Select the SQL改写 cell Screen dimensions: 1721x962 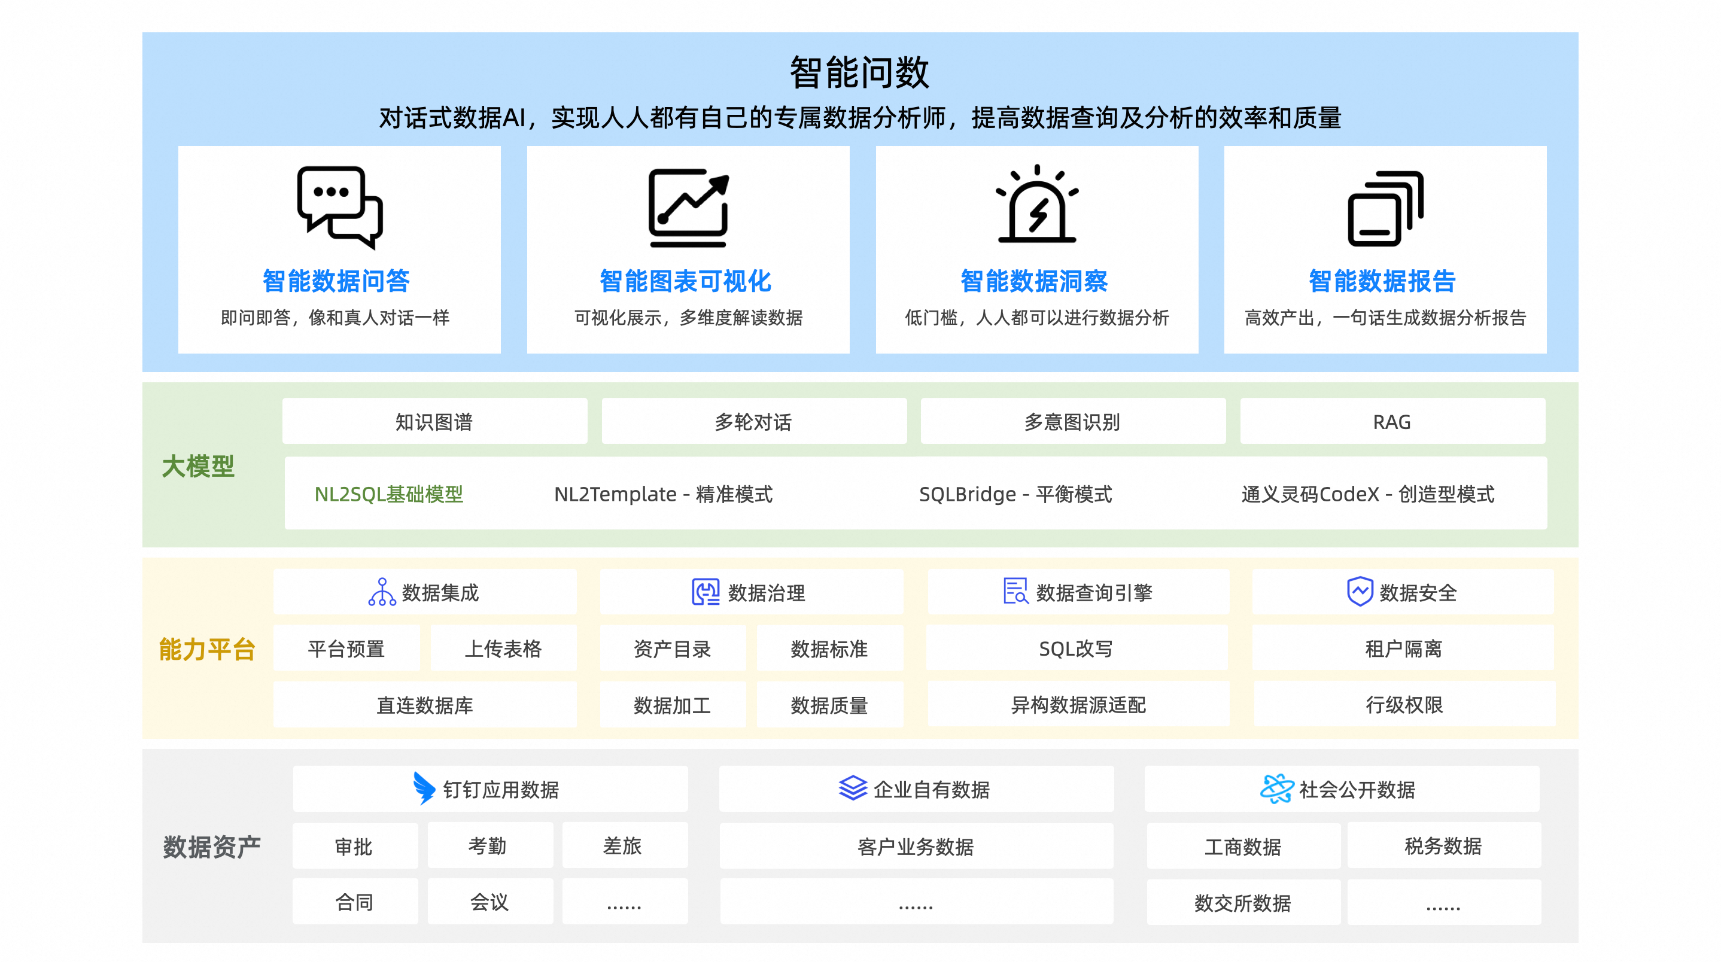[x=1077, y=649]
